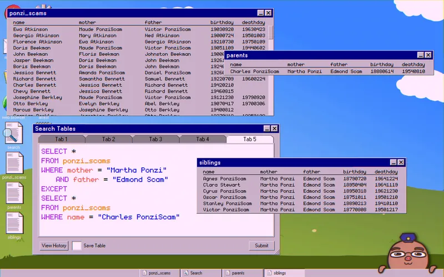
Task: Open Tab 3 in Search Tables
Action: tap(155, 139)
